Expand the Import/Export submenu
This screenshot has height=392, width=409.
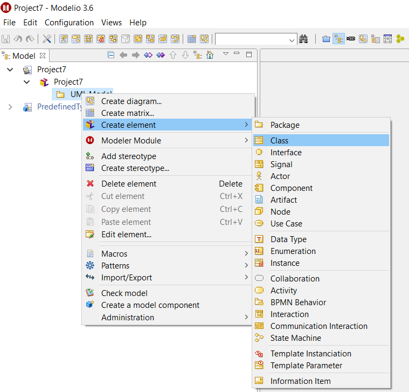coord(167,278)
